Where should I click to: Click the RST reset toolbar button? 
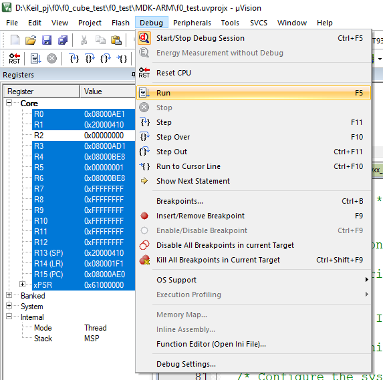point(15,59)
